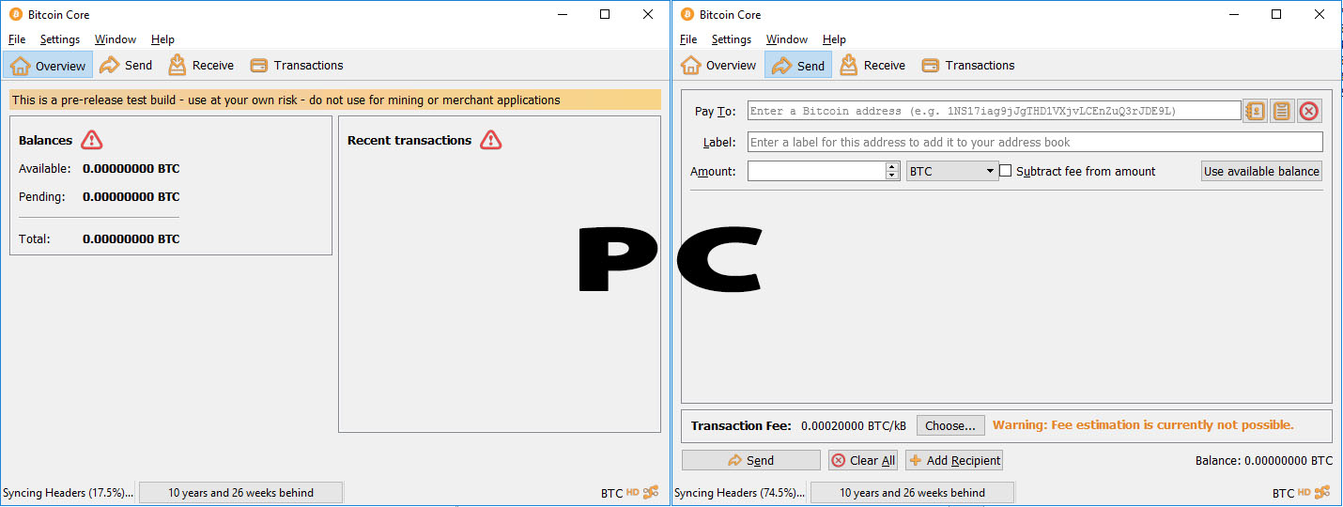Open File menu in right window

tap(688, 39)
